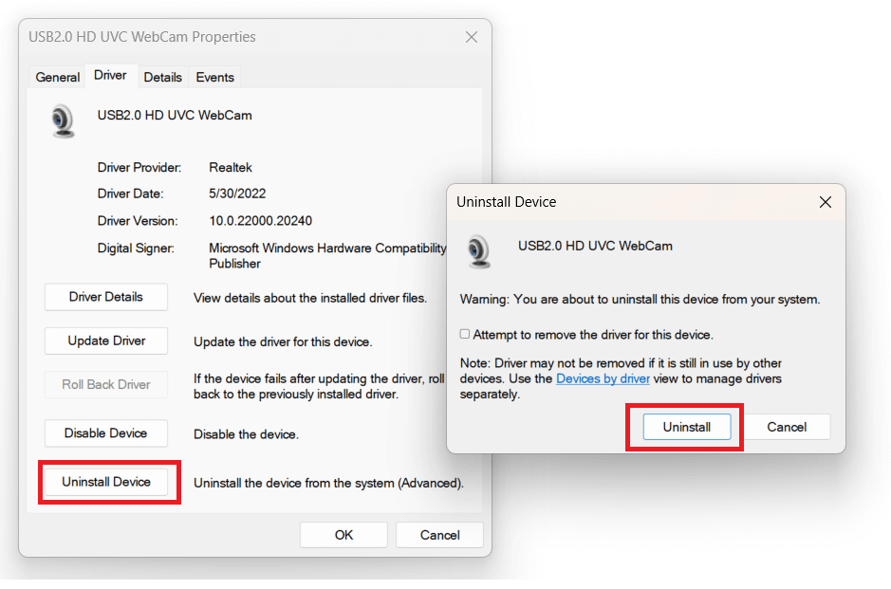
Task: Click the Driver Details button
Action: [x=106, y=297]
